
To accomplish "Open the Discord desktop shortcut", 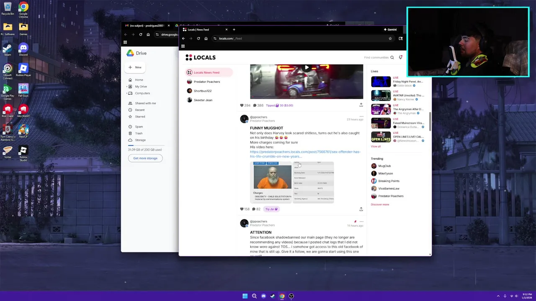I will [23, 49].
